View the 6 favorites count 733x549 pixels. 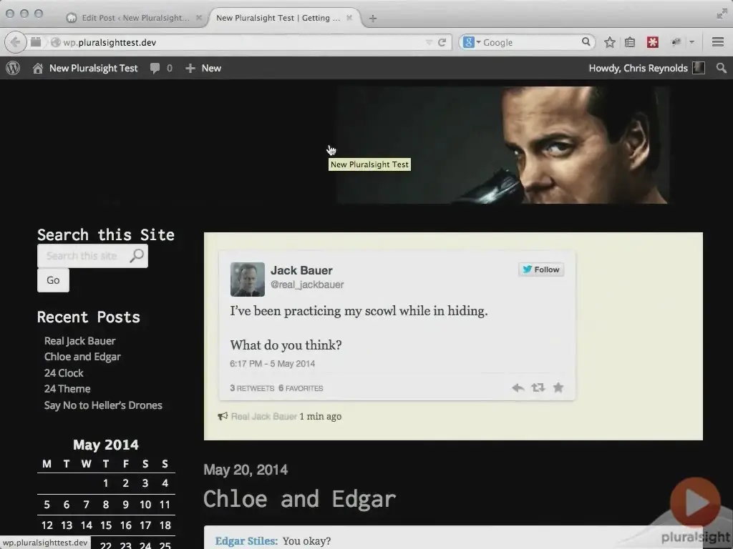[301, 388]
